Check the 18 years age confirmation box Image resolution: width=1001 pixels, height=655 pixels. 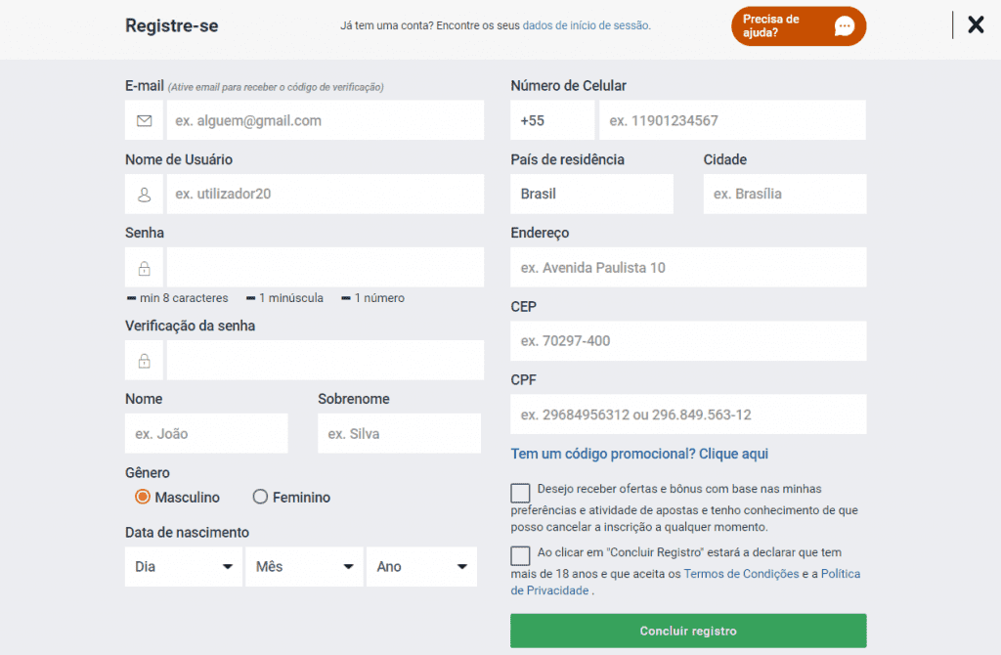[520, 556]
